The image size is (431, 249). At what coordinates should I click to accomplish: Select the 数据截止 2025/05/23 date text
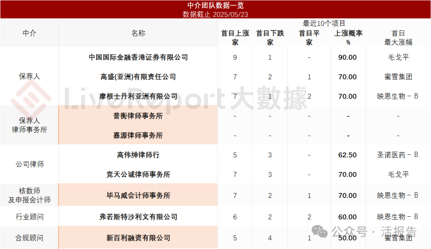click(215, 14)
